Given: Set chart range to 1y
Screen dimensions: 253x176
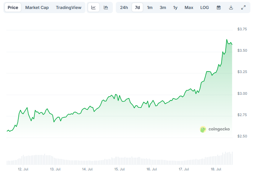Looking at the screenshot, I should click(175, 7).
